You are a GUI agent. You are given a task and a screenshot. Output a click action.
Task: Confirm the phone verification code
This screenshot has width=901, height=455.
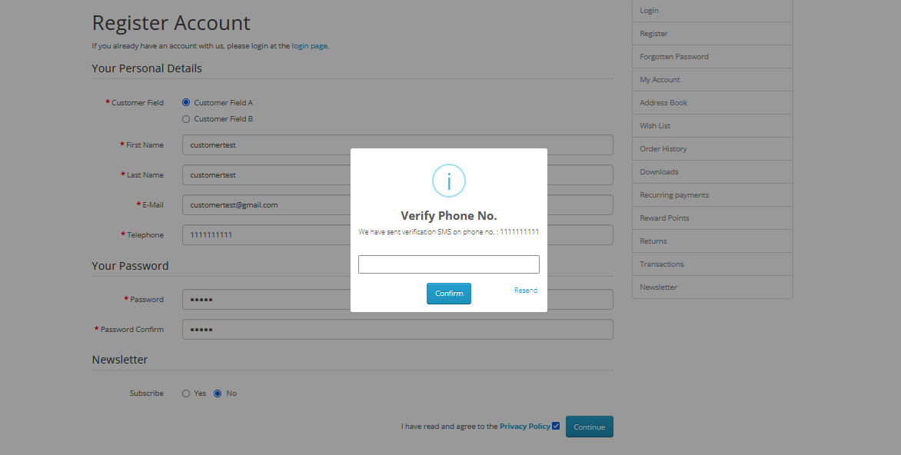[x=449, y=293]
